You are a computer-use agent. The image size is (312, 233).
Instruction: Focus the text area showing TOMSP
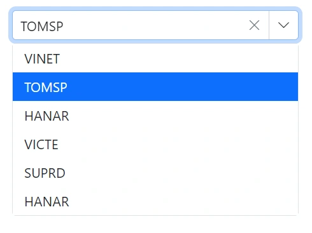(x=134, y=25)
